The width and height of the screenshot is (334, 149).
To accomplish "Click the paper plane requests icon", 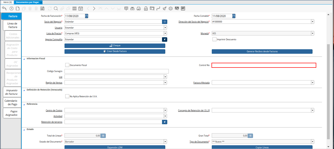I will [x=164, y=8].
